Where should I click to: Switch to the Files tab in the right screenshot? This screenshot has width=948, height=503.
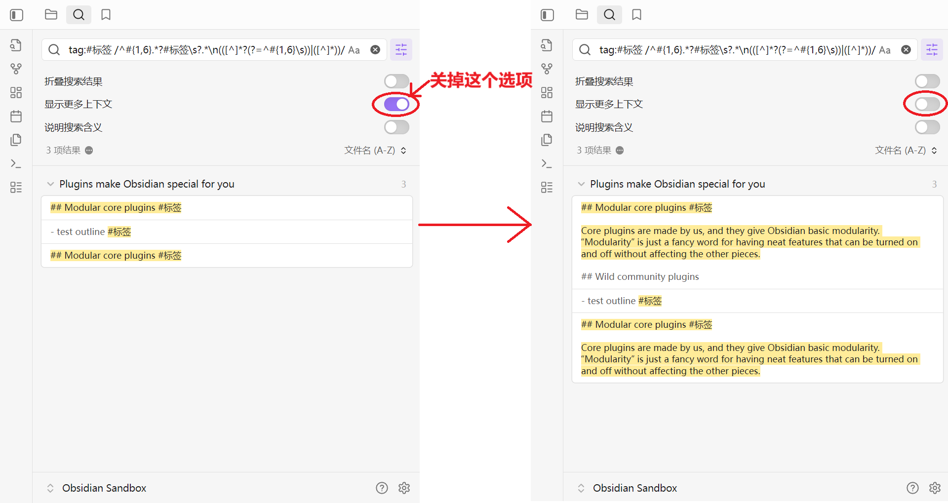coord(582,15)
